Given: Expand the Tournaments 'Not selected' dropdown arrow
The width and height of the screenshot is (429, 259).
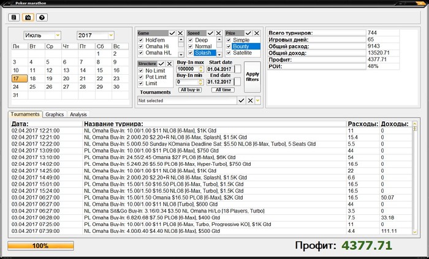Looking at the screenshot, I should tap(258, 100).
